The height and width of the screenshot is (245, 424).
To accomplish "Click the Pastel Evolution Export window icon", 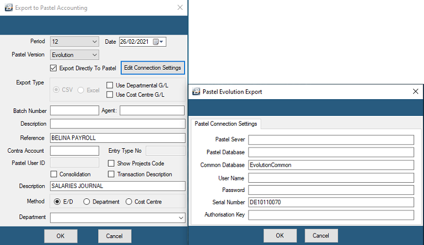I will [196, 92].
